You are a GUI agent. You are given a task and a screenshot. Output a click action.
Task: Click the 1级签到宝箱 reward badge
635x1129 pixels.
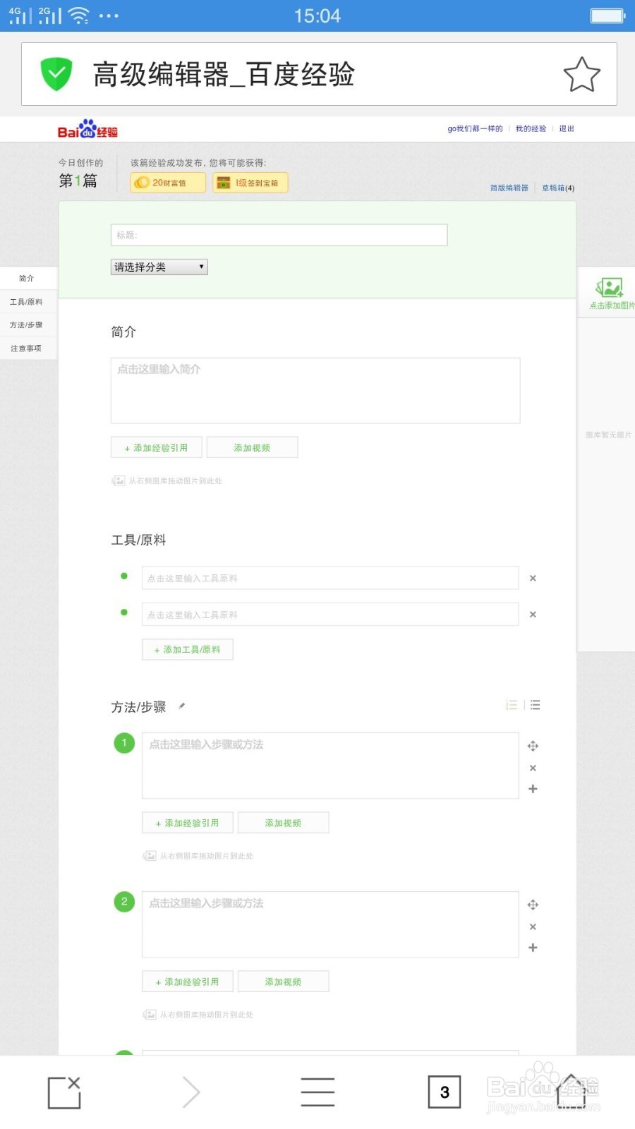pos(250,183)
